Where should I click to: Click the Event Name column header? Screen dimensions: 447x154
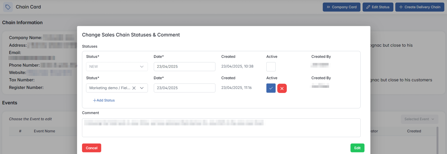[45, 131]
